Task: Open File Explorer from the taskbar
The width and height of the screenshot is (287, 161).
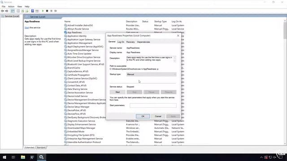Action: [23, 157]
